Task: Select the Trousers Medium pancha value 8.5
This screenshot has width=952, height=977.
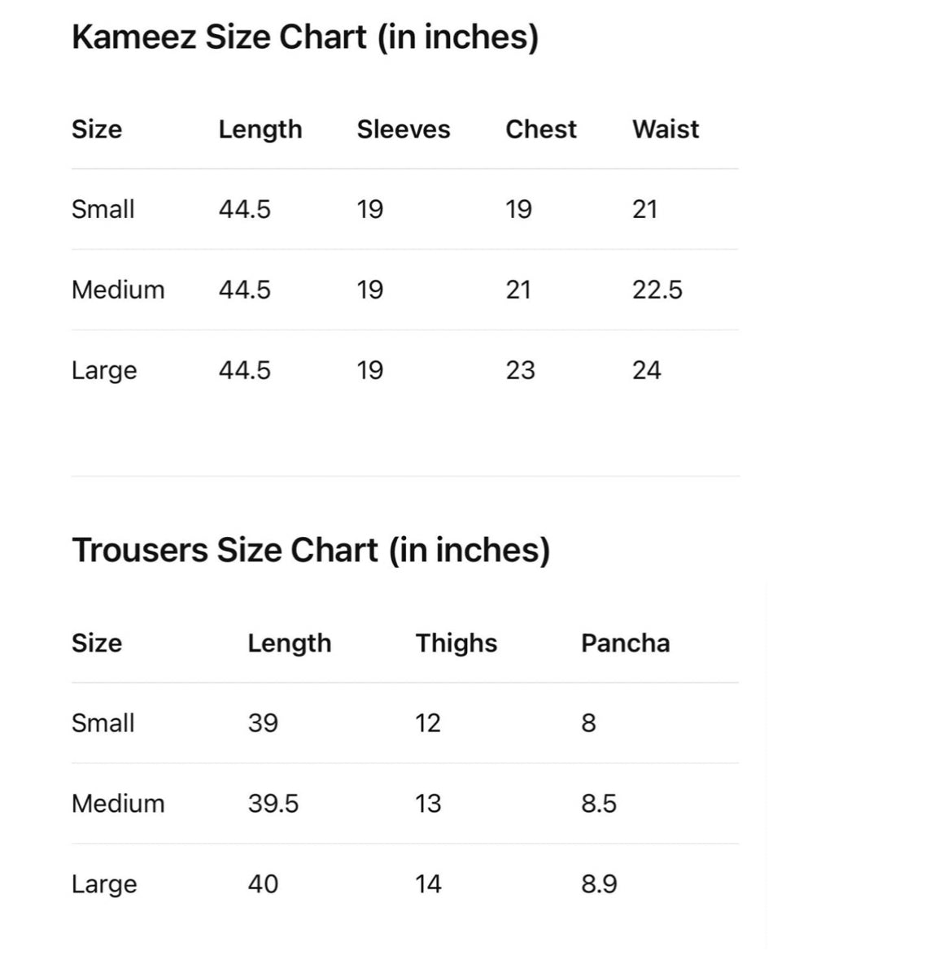Action: pos(599,804)
